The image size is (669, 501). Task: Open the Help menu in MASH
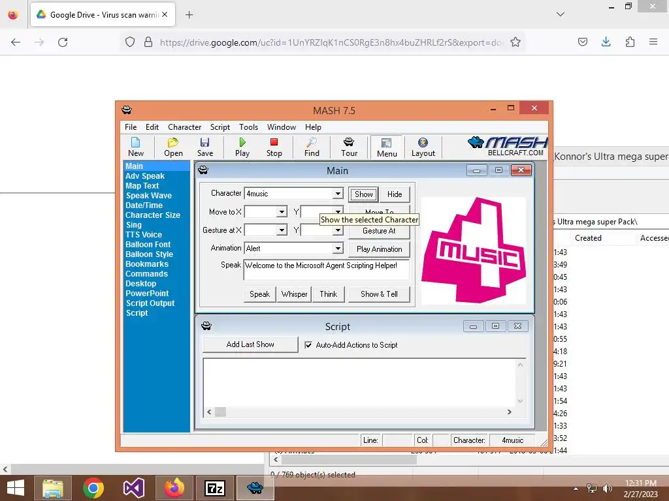[313, 127]
